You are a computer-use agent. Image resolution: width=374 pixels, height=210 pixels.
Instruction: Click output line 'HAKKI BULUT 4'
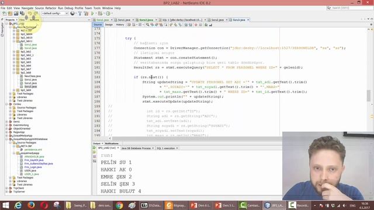(121, 191)
